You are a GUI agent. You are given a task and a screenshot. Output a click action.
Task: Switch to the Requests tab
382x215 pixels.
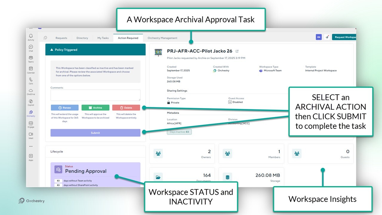coord(61,38)
